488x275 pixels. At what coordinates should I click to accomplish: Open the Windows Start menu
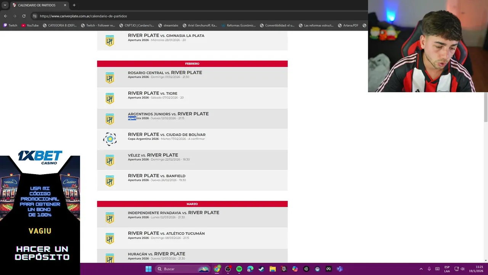pyautogui.click(x=148, y=269)
